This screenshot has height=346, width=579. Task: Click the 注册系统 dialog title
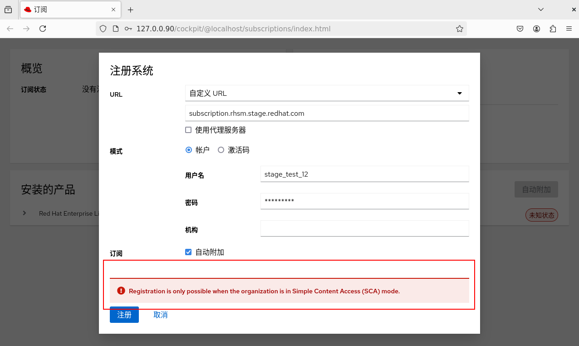[132, 71]
